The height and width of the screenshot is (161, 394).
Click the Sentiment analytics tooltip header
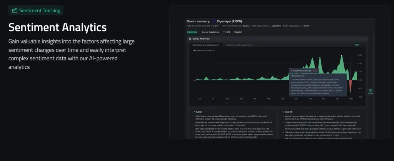click(x=304, y=71)
